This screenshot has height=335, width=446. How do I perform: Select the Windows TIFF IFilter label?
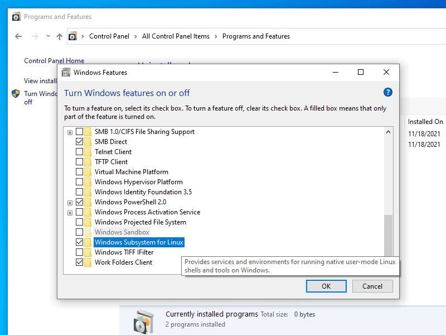coord(124,252)
